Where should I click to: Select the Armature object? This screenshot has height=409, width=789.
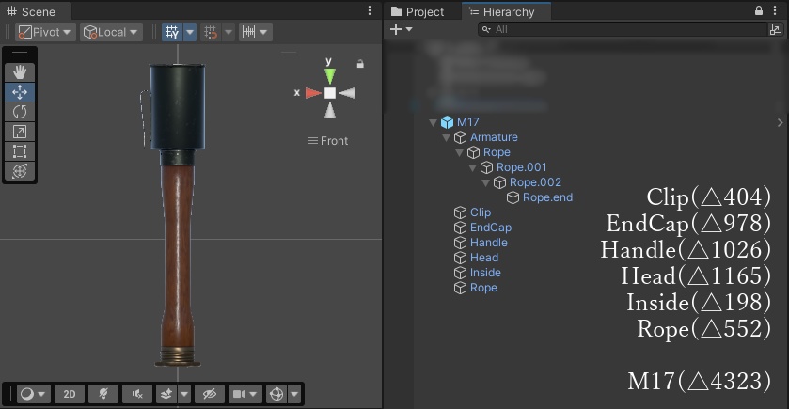(494, 137)
